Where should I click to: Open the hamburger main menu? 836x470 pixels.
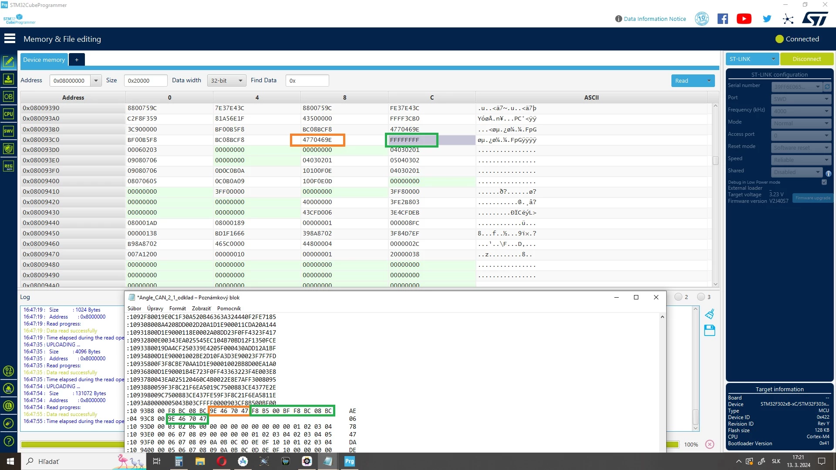pos(10,39)
